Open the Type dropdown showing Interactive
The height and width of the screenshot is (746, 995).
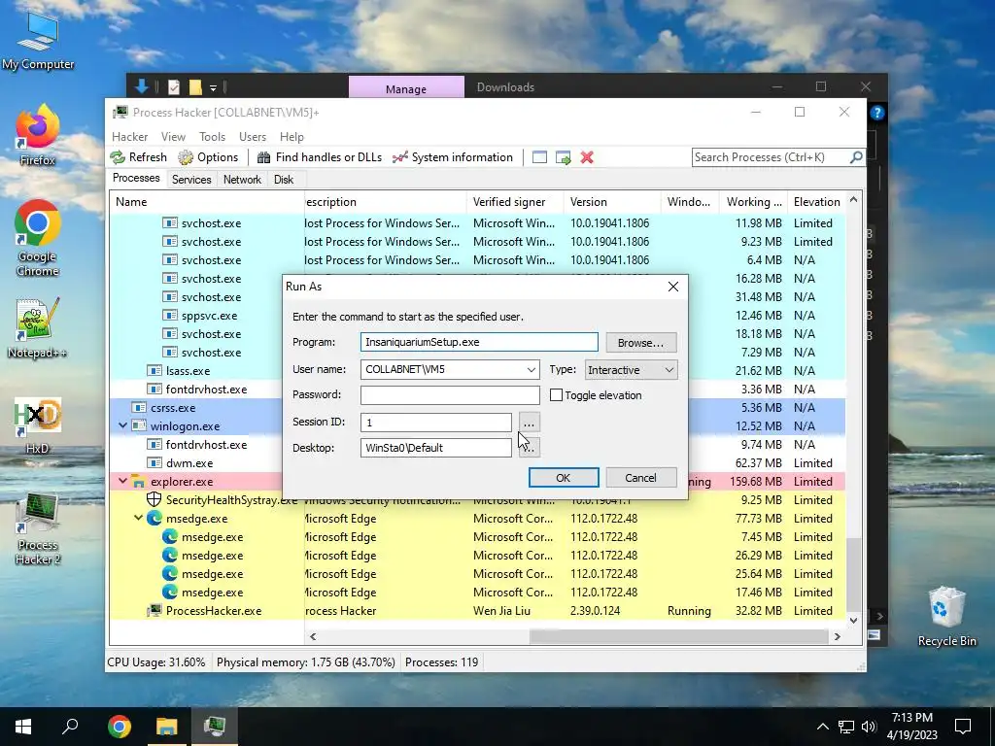coord(631,370)
